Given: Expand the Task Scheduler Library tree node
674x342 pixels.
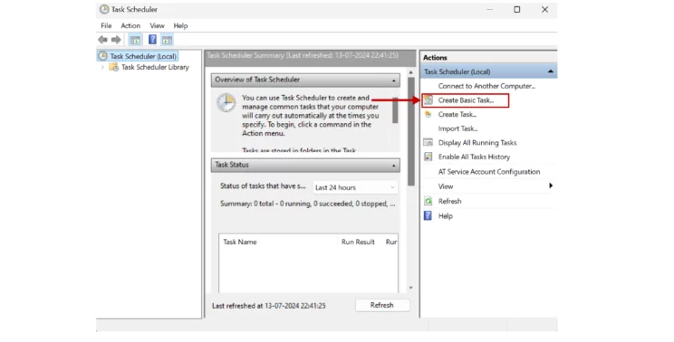Looking at the screenshot, I should coord(102,67).
